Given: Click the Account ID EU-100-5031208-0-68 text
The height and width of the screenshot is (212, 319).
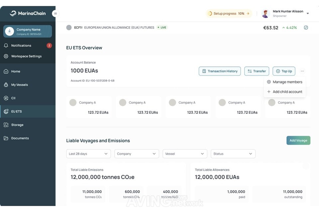Looking at the screenshot, I should pyautogui.click(x=93, y=81).
